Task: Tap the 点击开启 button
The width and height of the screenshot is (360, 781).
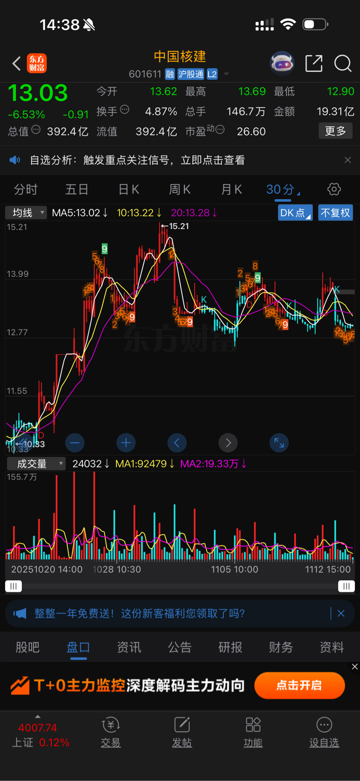Action: 300,685
